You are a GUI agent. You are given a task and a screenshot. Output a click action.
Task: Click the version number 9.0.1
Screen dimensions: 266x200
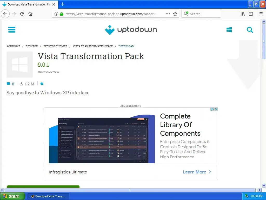pos(43,65)
